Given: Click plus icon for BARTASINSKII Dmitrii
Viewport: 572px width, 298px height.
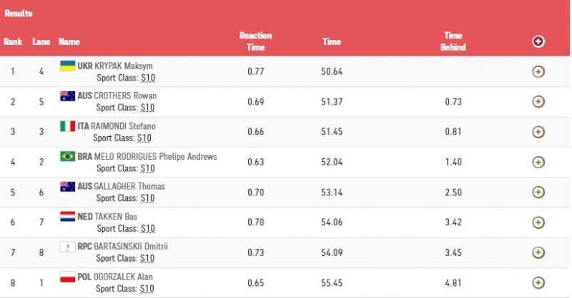Looking at the screenshot, I should pos(538,252).
